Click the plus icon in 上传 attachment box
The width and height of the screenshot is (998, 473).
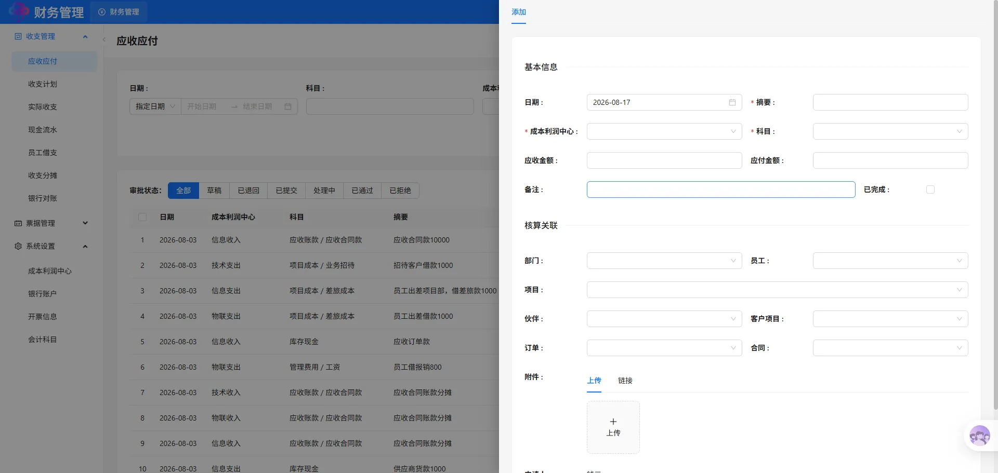613,422
